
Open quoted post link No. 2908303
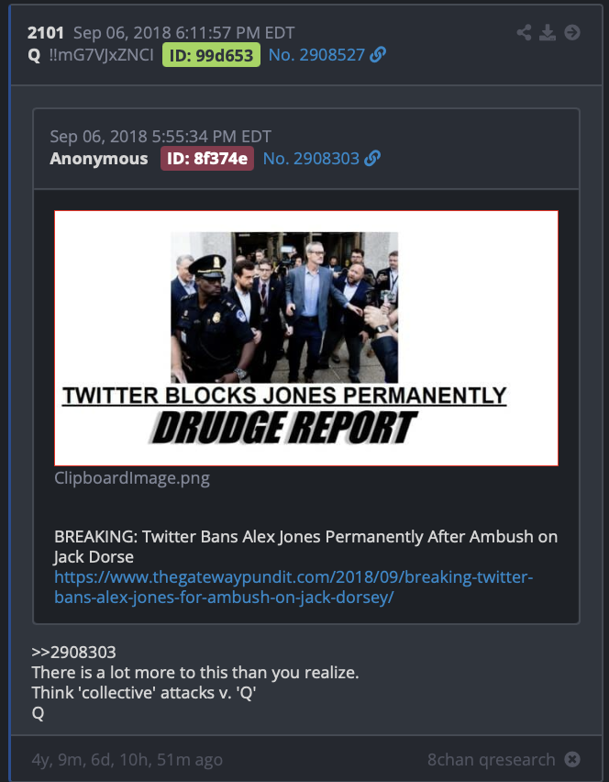pos(311,159)
